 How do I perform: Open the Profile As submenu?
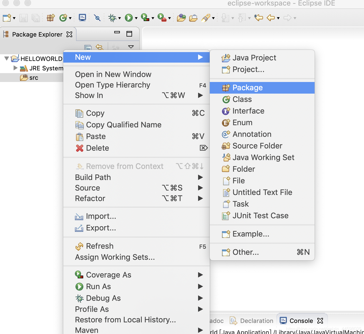pyautogui.click(x=136, y=309)
